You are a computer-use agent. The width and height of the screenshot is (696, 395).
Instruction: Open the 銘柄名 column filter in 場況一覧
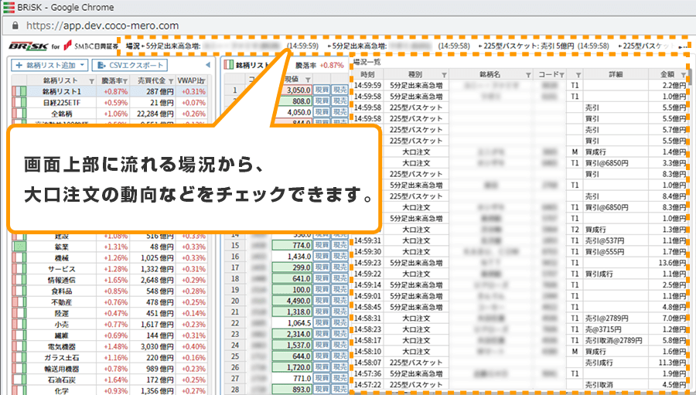(528, 75)
